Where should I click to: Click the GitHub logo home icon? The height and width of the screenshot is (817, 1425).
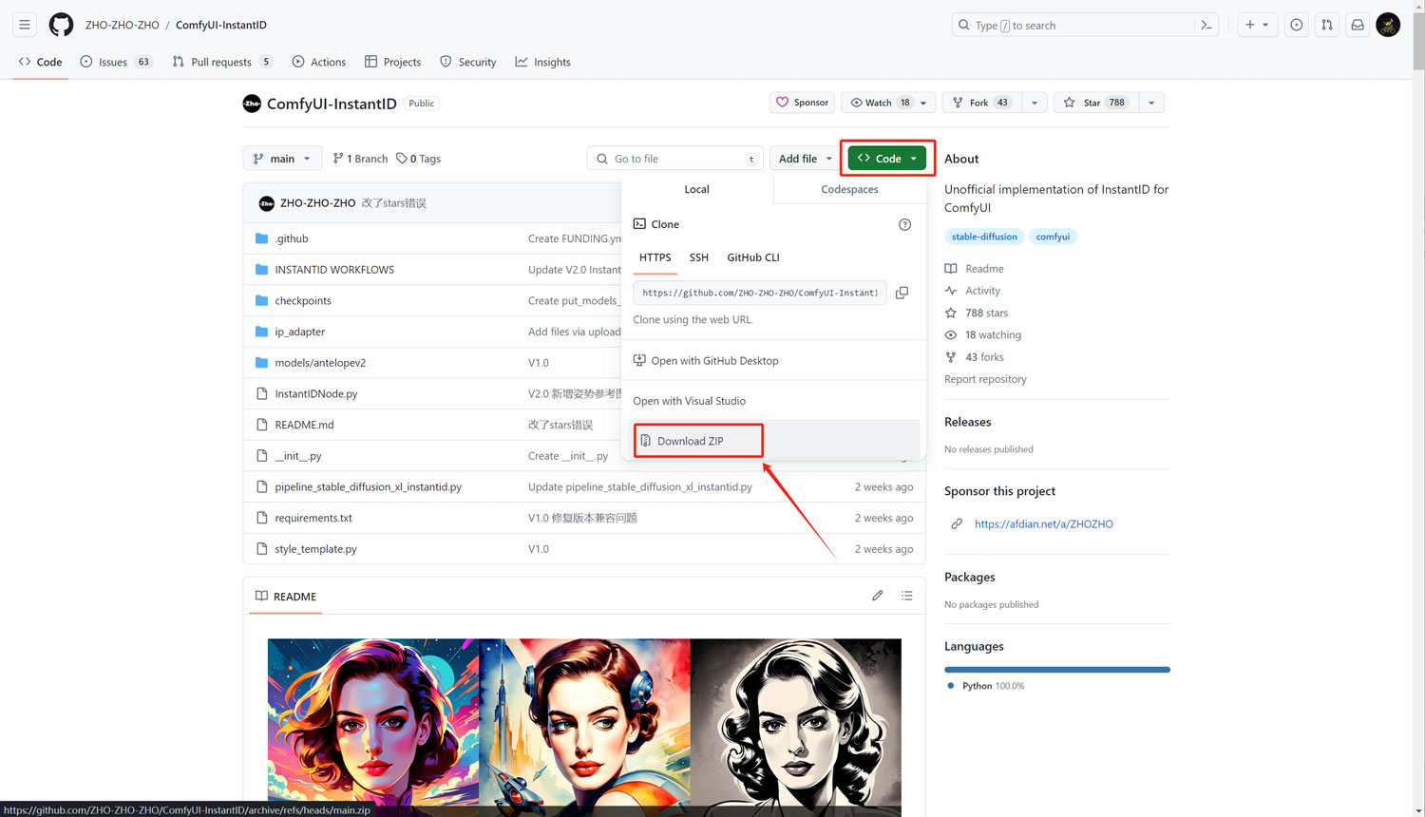tap(61, 25)
